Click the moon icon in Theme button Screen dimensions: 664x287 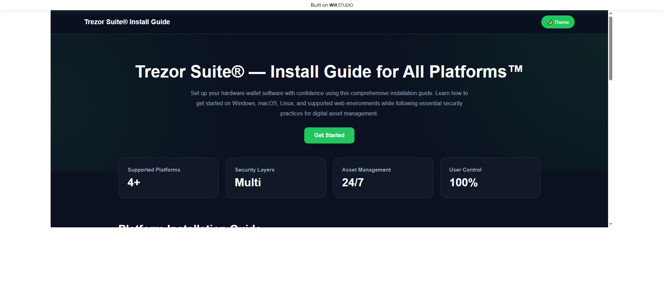pyautogui.click(x=550, y=22)
